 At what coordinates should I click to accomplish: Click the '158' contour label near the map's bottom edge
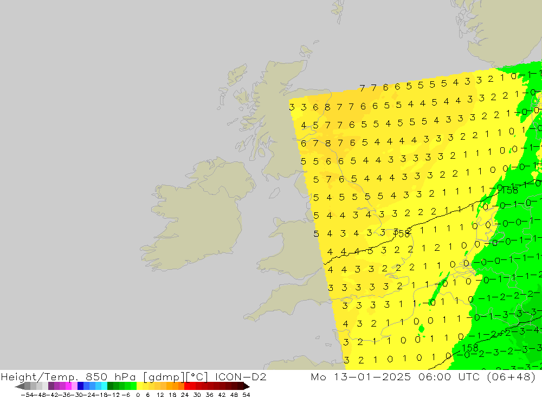pos(470,348)
